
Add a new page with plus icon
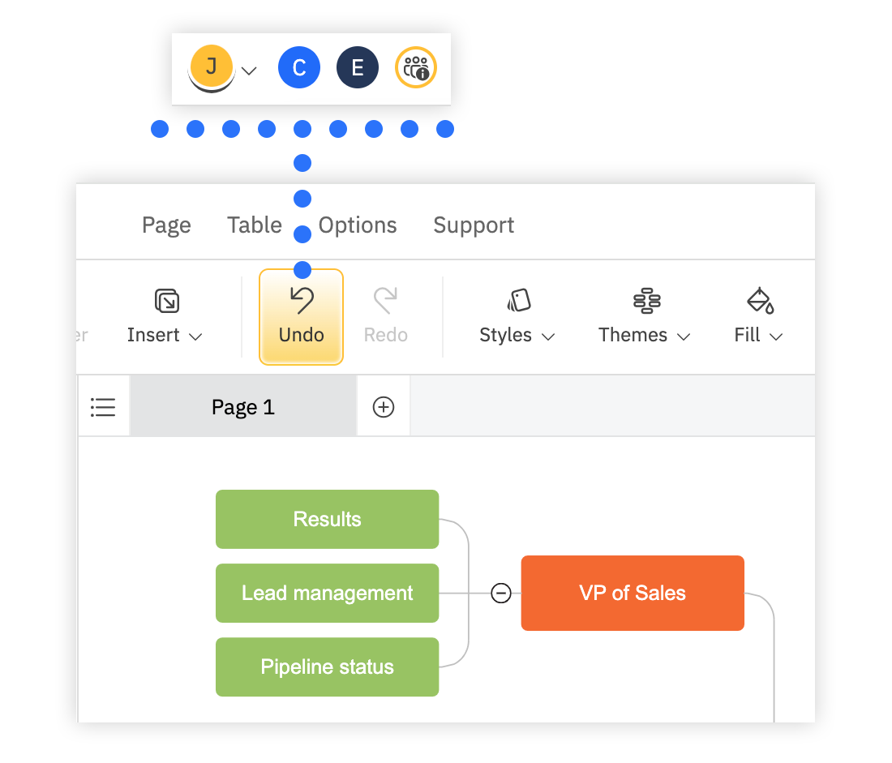point(384,407)
